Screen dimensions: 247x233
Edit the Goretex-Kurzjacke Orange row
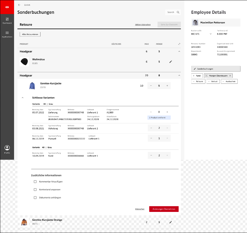pyautogui.click(x=170, y=222)
